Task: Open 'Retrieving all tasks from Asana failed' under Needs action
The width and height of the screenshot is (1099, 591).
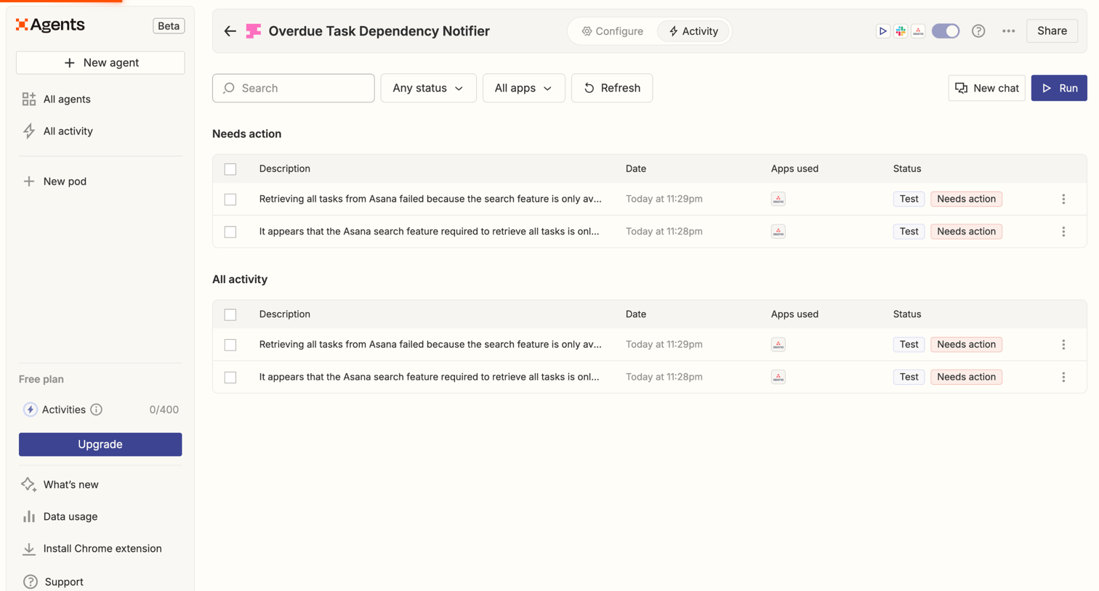Action: (x=430, y=199)
